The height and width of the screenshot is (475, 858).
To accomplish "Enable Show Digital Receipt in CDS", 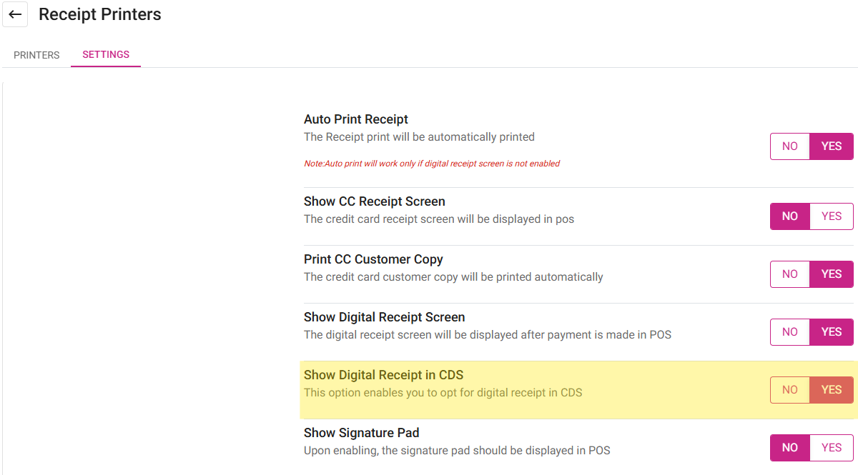I will pos(832,390).
